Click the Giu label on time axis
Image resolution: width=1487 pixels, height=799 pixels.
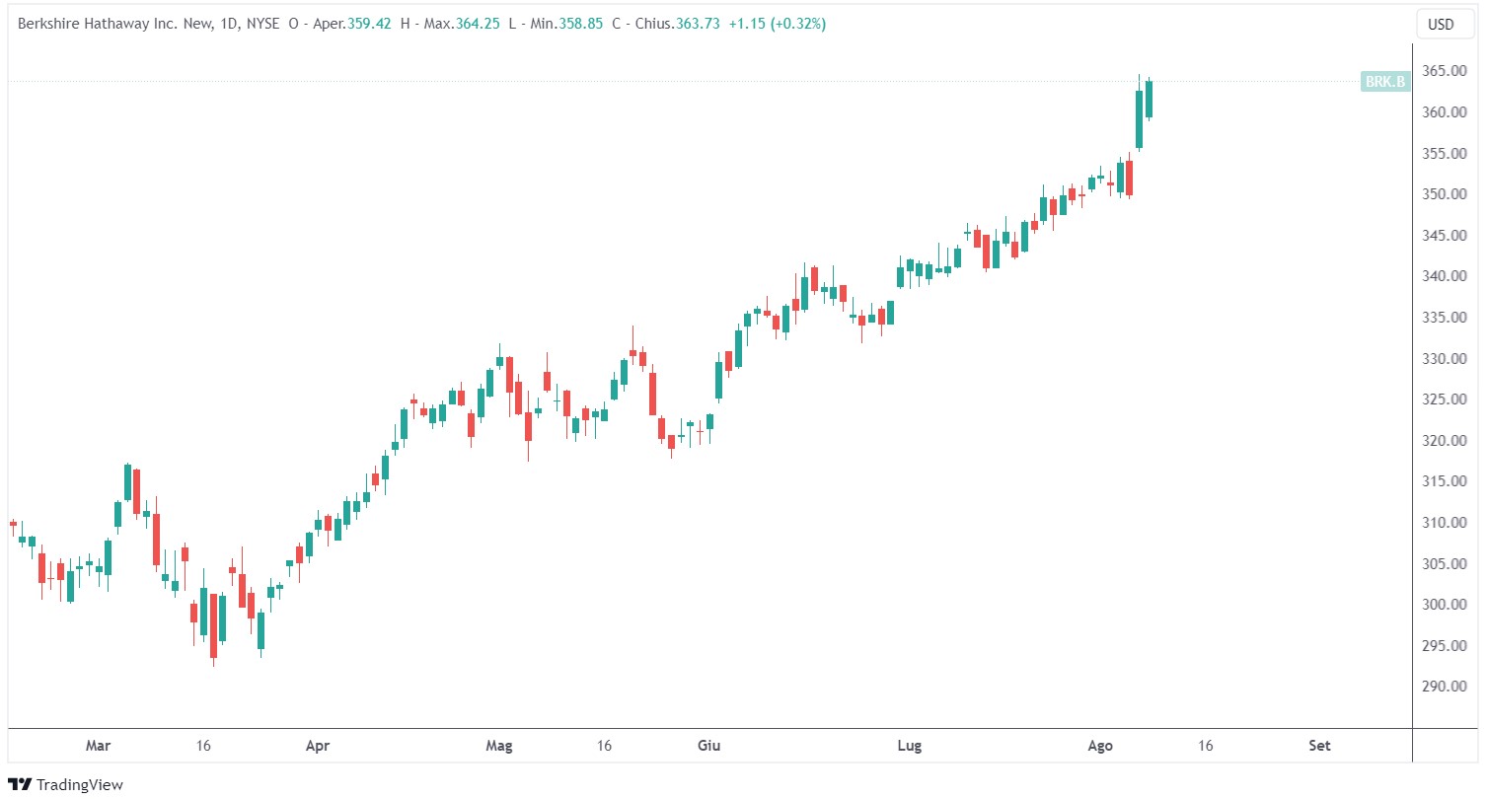point(708,746)
